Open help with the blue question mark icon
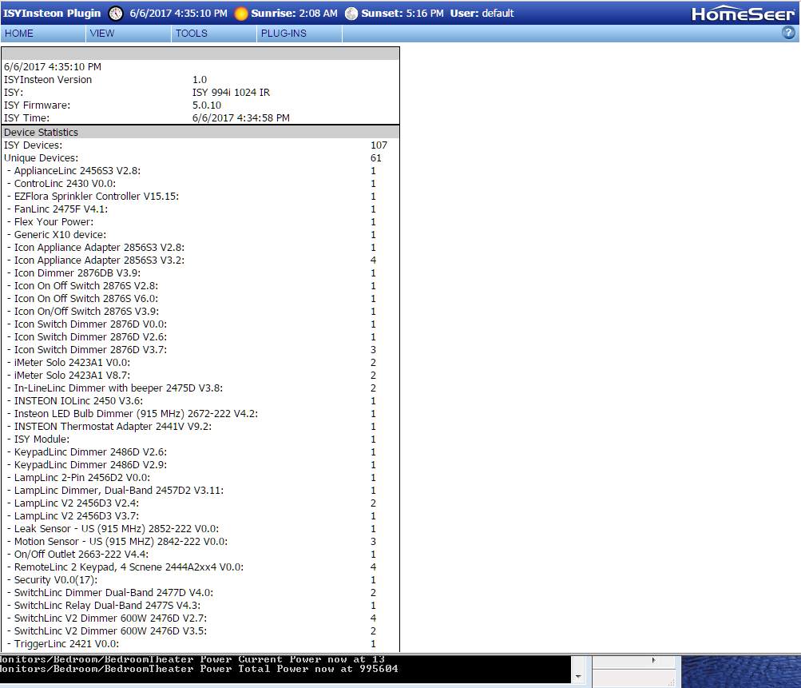This screenshot has height=688, width=801. (x=788, y=33)
